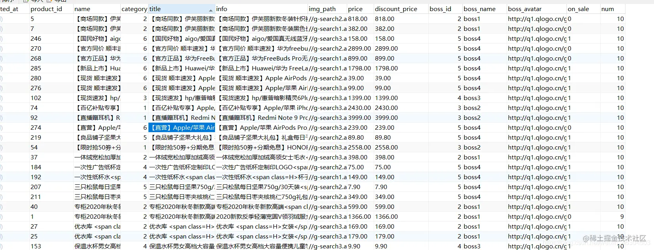Select the name column header
The width and height of the screenshot is (654, 250).
[x=97, y=9]
